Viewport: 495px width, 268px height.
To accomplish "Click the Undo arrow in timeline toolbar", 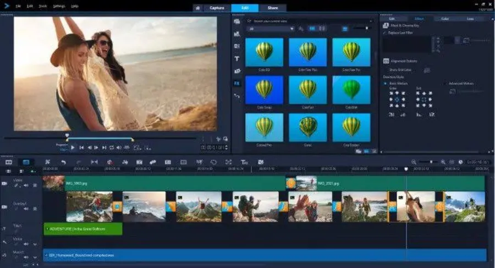I will 63,162.
